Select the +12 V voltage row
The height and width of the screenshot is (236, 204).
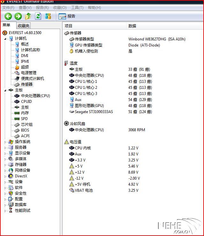tap(104, 172)
